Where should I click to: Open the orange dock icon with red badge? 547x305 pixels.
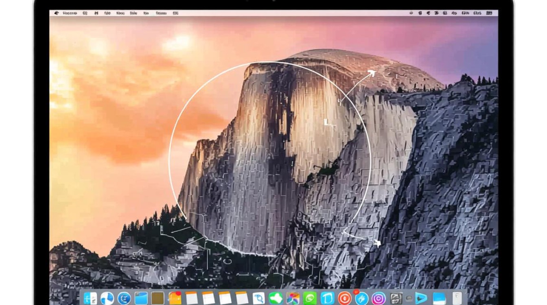coord(175,298)
